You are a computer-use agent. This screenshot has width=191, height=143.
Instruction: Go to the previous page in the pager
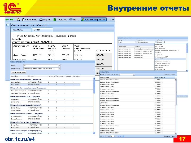103,136
